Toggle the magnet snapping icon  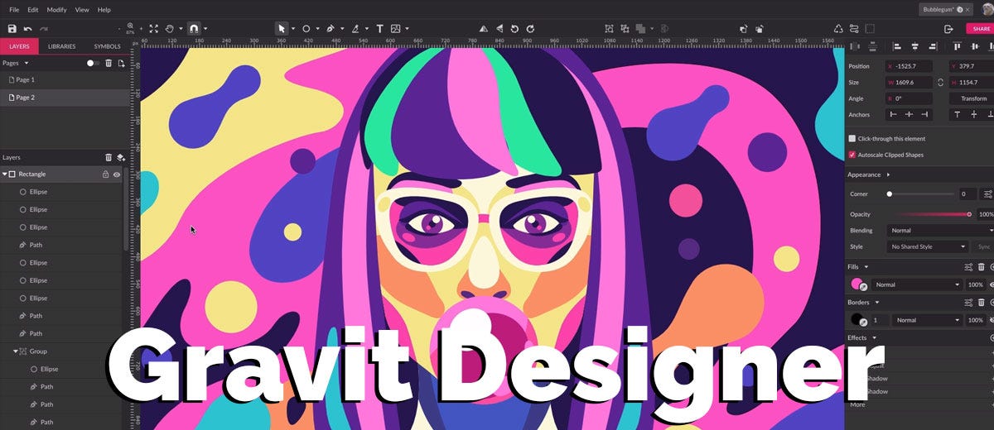194,28
